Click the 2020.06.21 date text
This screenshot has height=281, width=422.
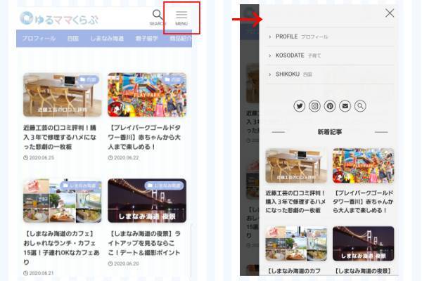41,273
